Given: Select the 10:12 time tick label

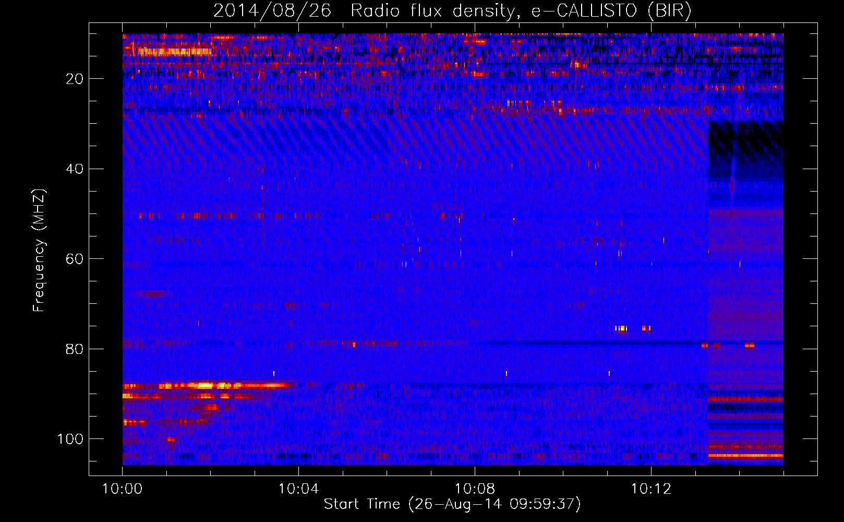Looking at the screenshot, I should [x=651, y=489].
